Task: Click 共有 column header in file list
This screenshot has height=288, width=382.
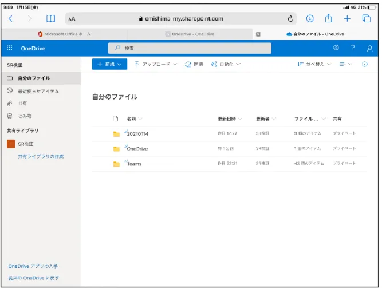Action: click(x=337, y=119)
